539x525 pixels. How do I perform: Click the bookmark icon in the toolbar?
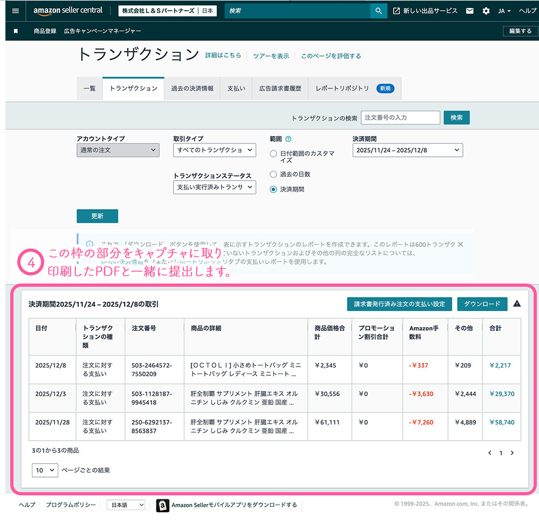(x=16, y=31)
